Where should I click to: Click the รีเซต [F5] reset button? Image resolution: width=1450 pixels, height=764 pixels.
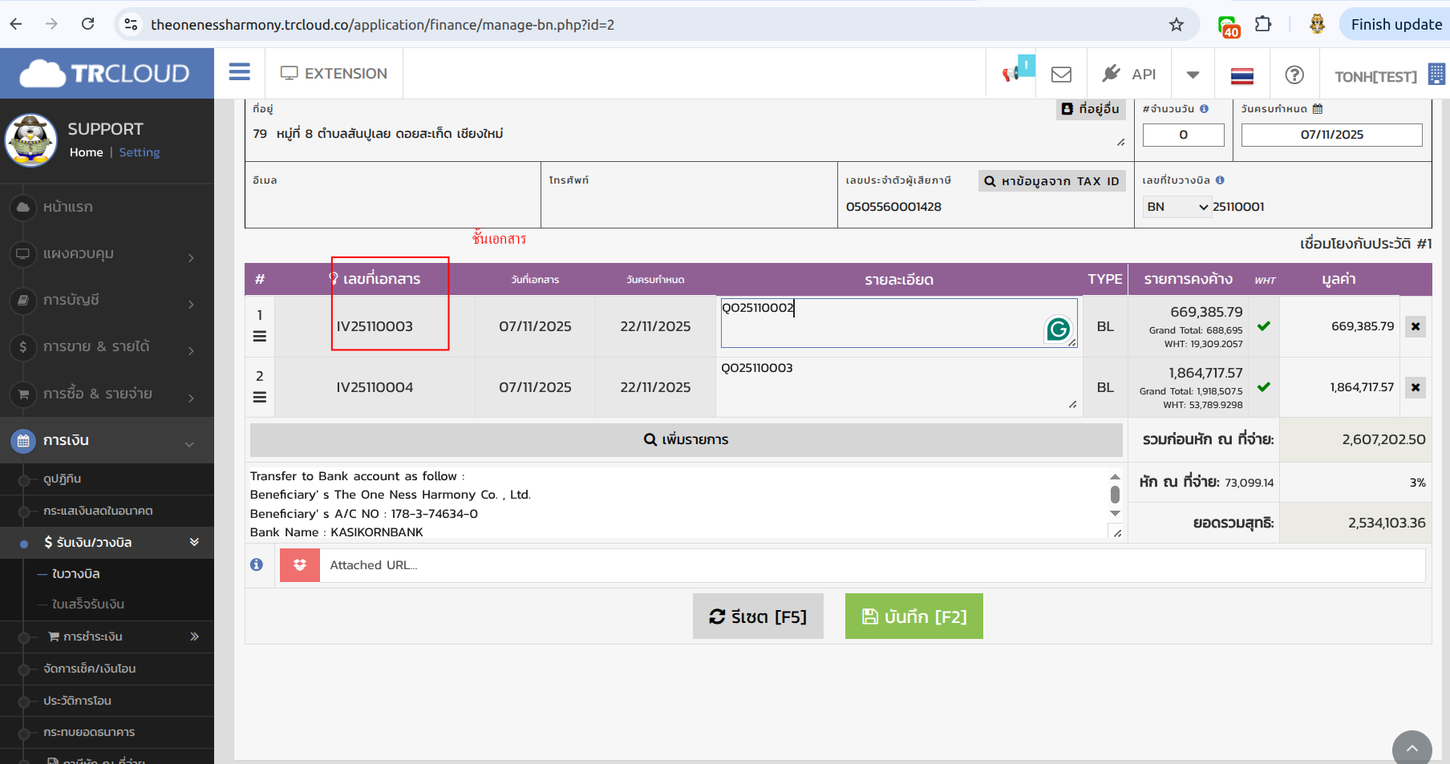coord(758,616)
